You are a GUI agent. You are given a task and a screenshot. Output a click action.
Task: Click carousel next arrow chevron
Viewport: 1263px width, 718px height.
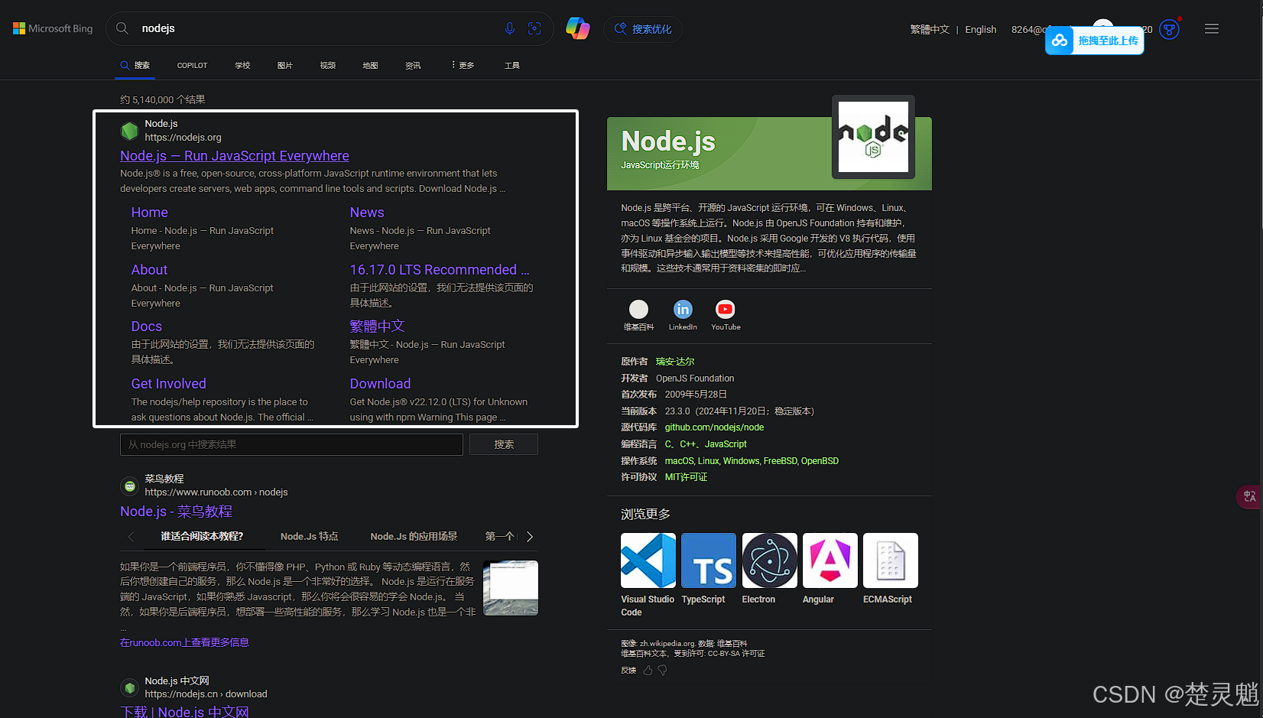[x=530, y=537]
